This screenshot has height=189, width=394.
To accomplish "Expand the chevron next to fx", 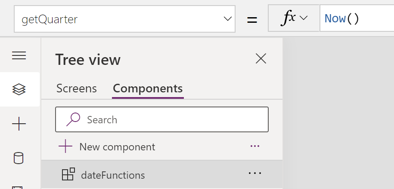I will 304,18.
